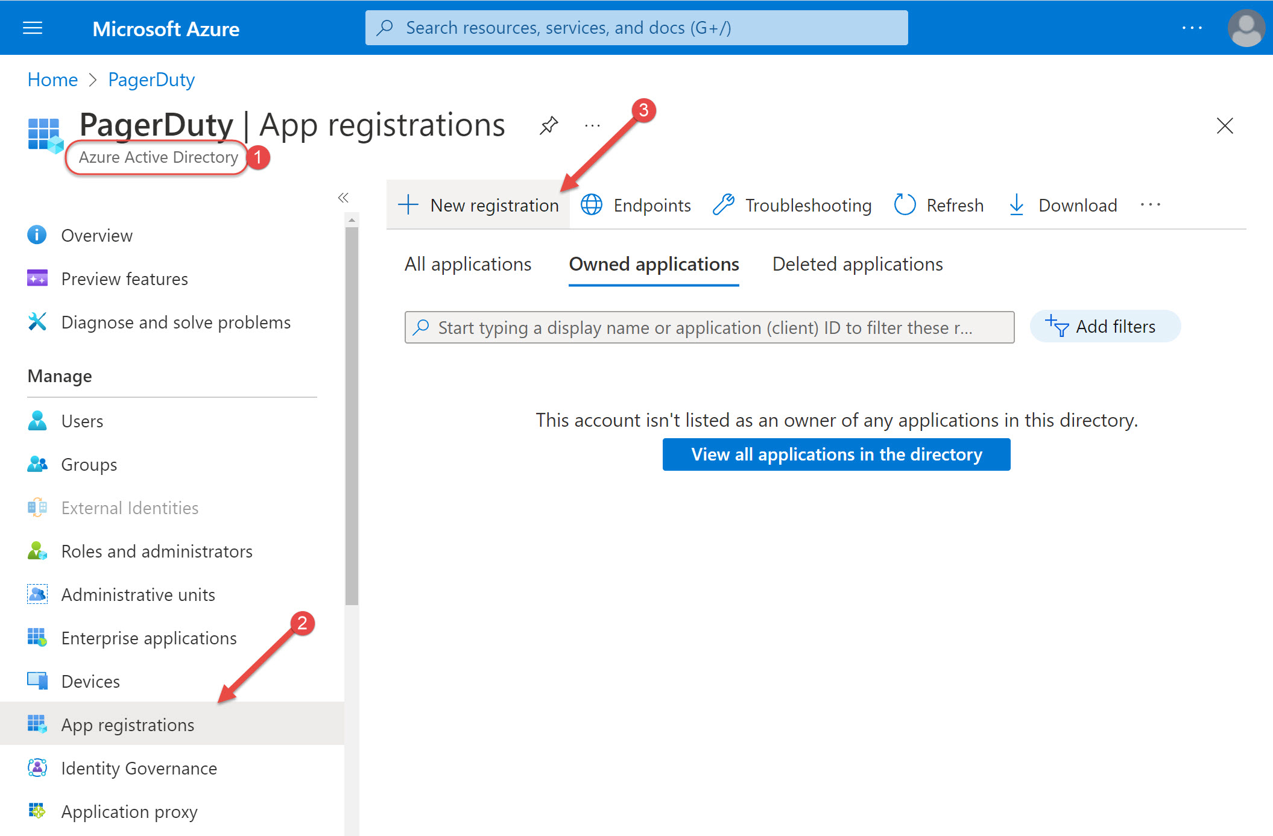Click the Application proxy icon
Viewport: 1273px width, 836px height.
pyautogui.click(x=37, y=811)
